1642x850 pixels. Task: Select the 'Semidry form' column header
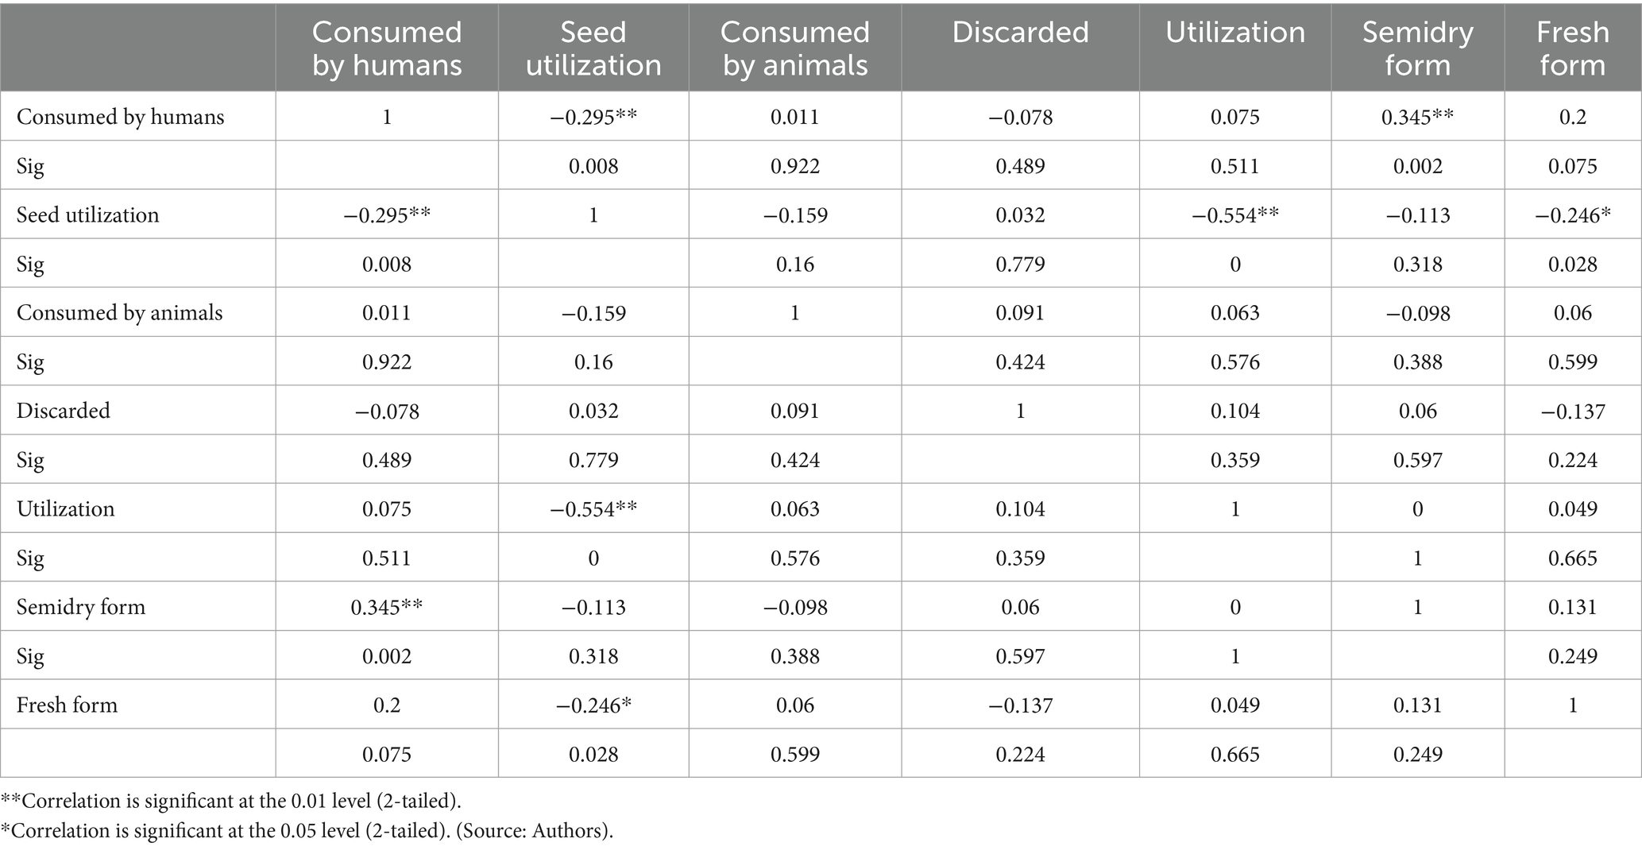1418,48
